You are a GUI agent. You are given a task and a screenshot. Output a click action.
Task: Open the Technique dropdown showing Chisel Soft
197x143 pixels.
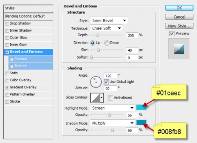point(106,28)
